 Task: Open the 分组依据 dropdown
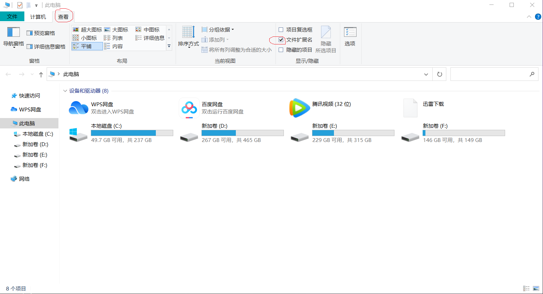(x=218, y=30)
